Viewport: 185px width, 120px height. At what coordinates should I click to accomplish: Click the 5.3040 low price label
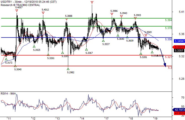(x=18, y=69)
